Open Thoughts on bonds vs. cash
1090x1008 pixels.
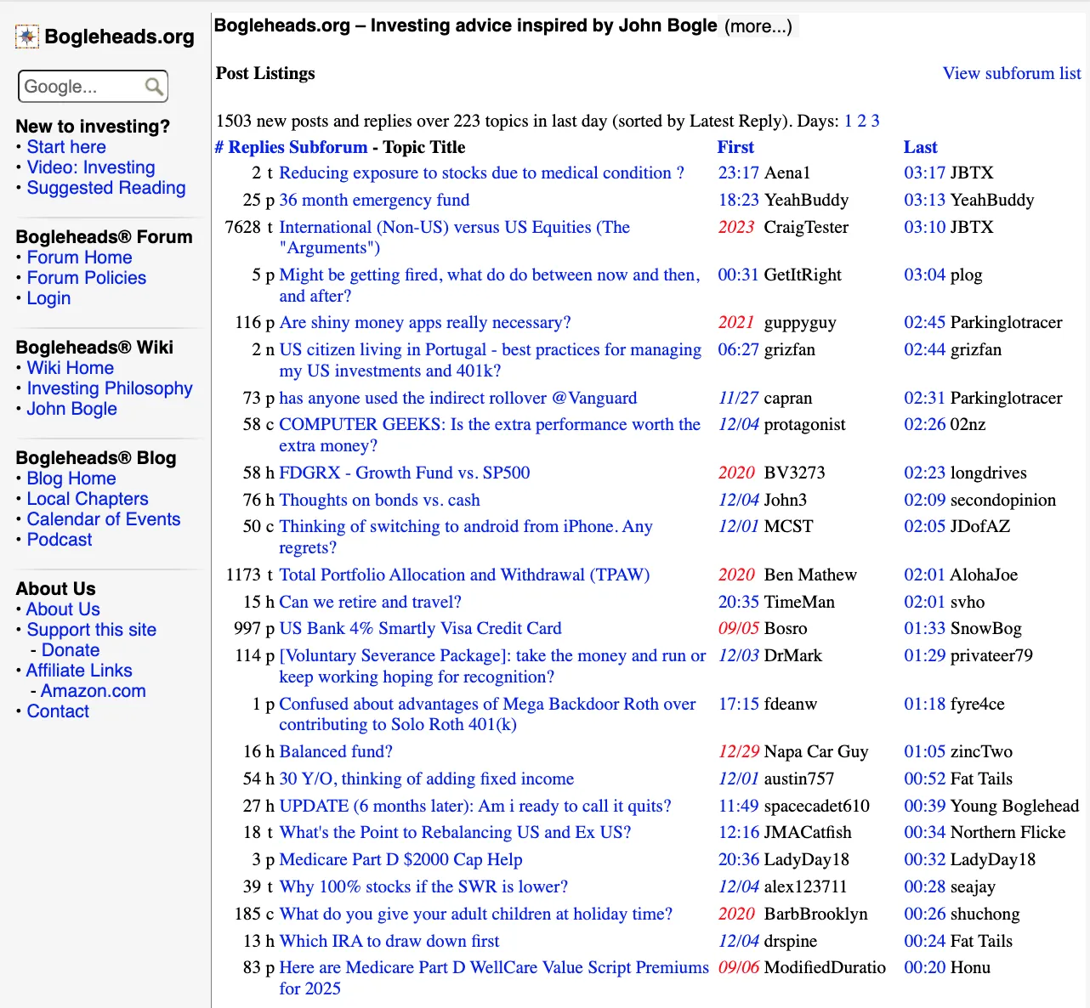[x=380, y=500]
